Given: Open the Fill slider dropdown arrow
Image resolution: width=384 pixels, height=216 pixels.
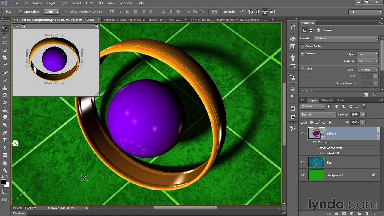Looking at the screenshot, I should [363, 122].
